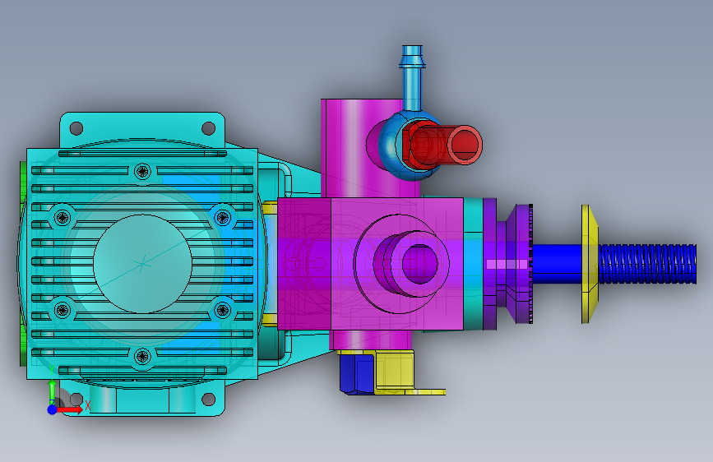Select the top-right mounting hole of cyan flange

[x=209, y=128]
